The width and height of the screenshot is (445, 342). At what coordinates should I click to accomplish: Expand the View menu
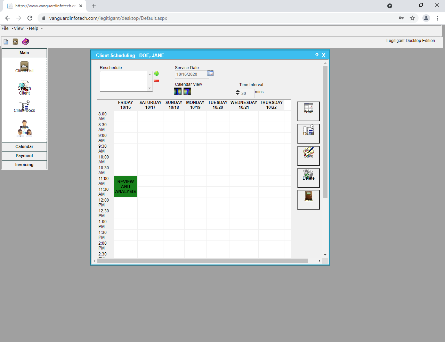coord(19,28)
